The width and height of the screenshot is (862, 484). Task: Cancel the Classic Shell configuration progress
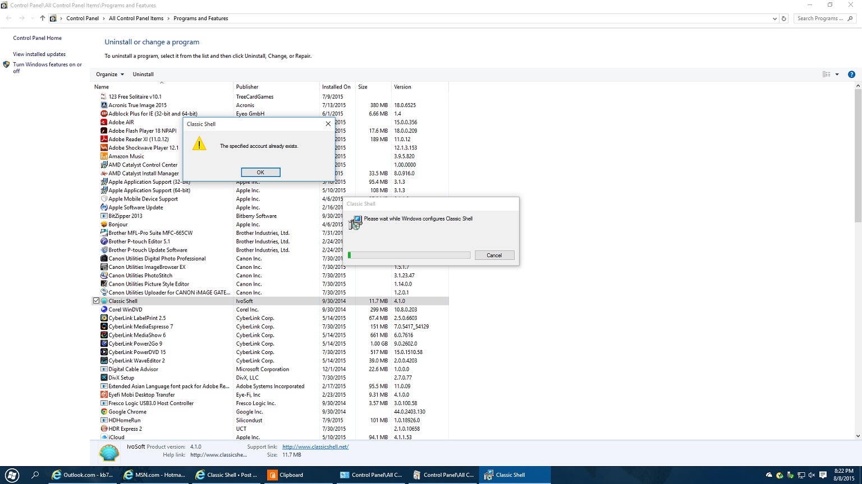click(494, 255)
